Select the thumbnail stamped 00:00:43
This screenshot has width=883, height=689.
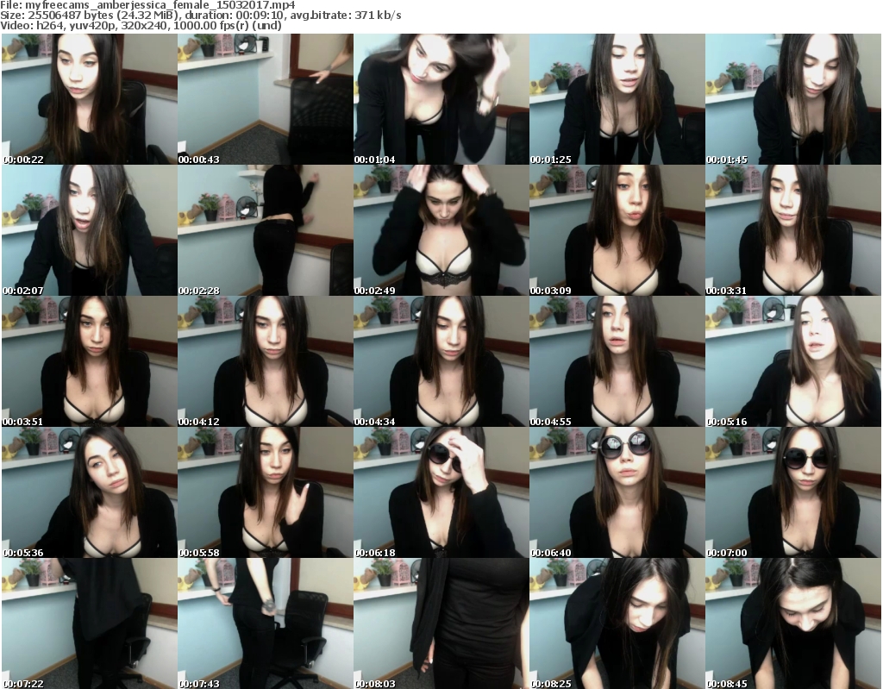[x=266, y=99]
